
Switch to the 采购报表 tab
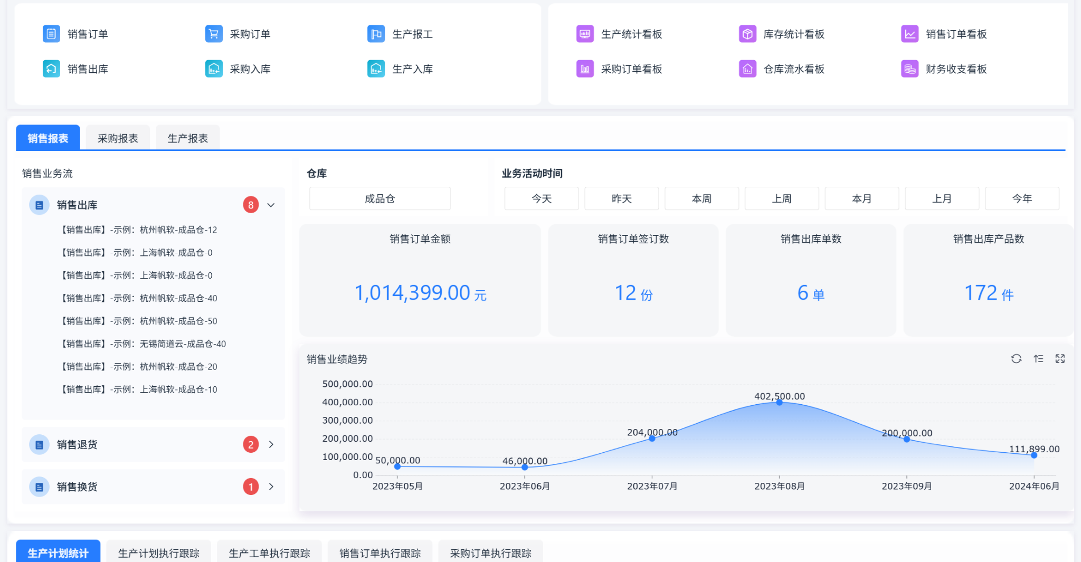click(118, 138)
